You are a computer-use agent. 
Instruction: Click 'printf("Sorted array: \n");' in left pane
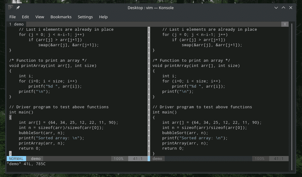tap(51, 138)
